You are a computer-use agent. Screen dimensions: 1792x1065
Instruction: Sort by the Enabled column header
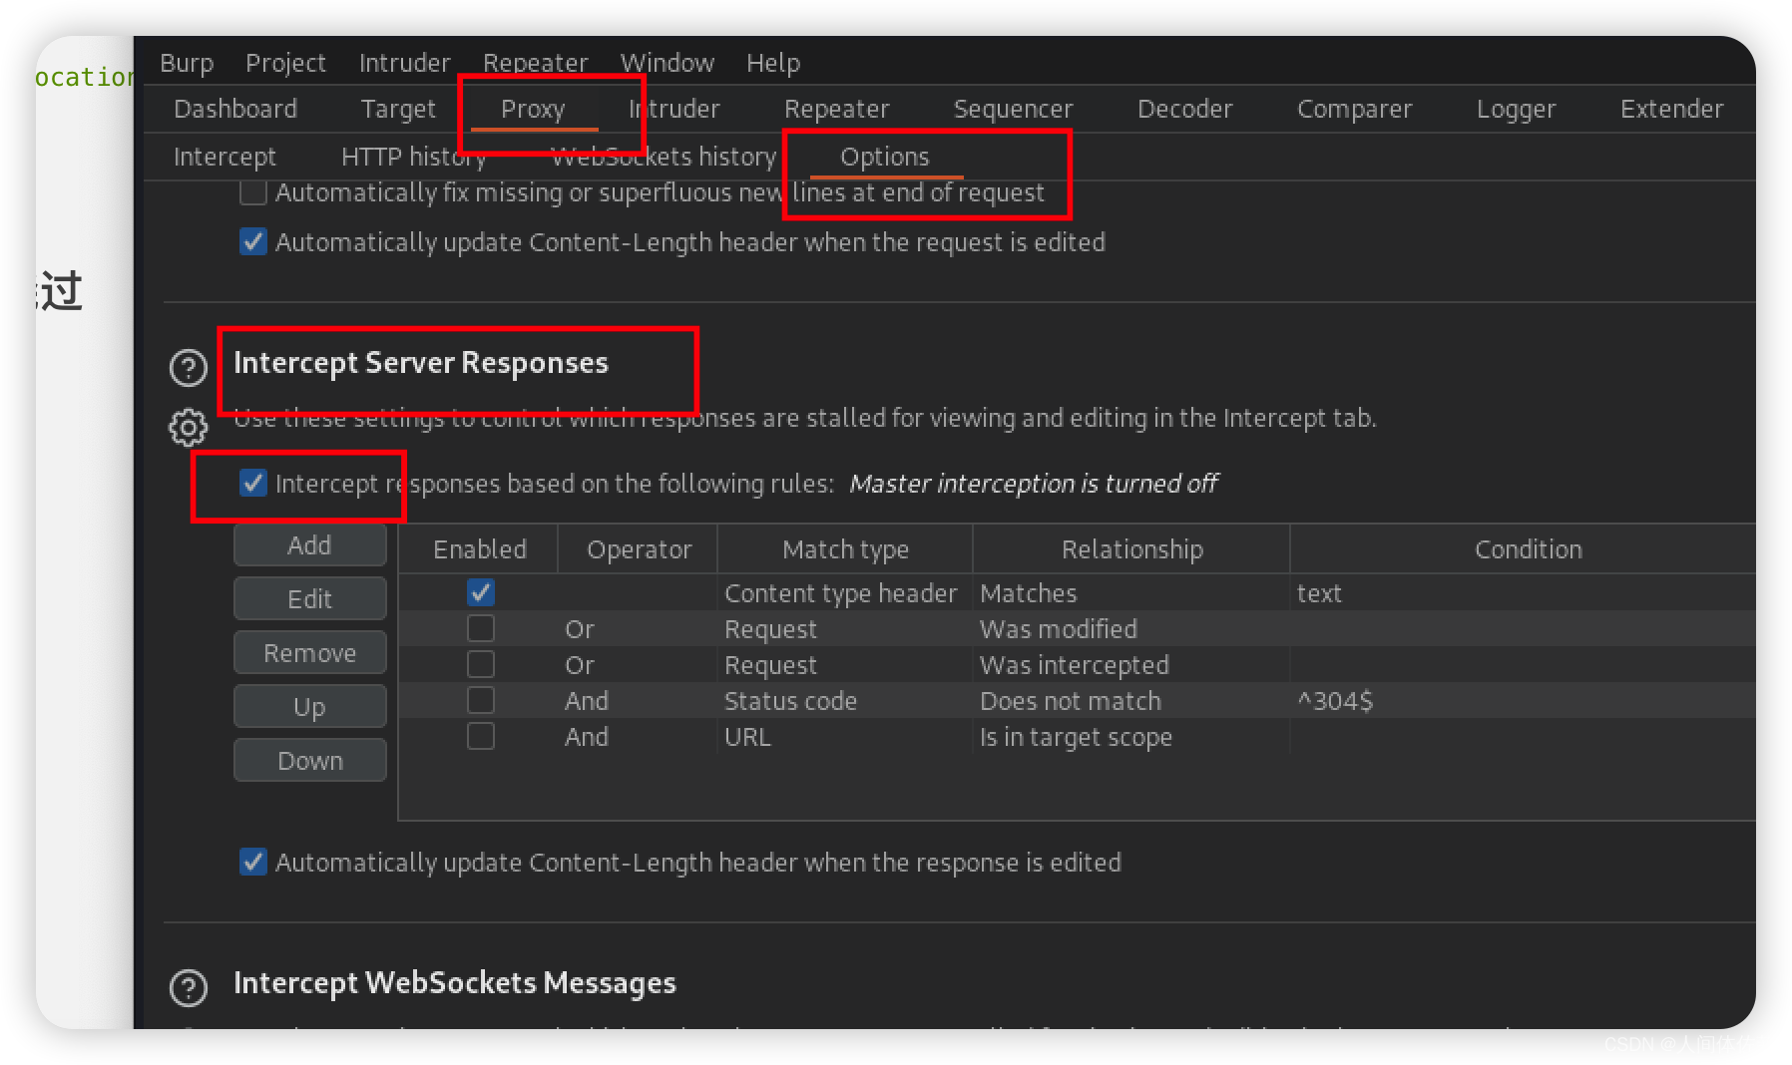click(479, 549)
